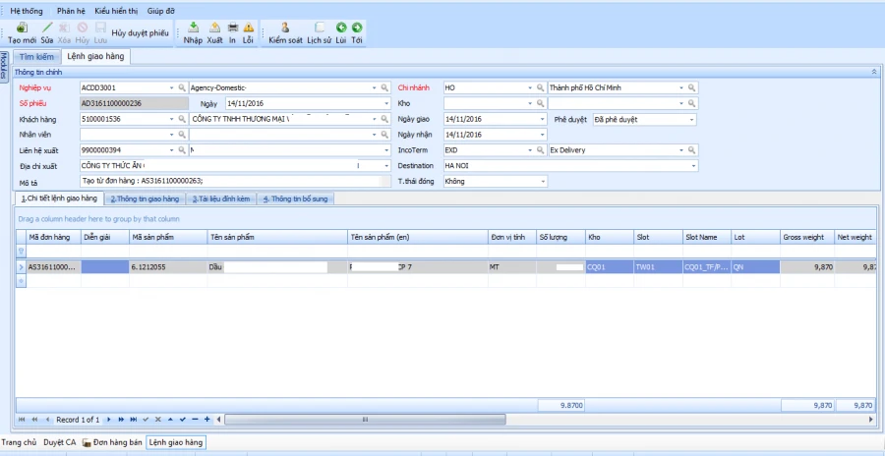Screen dimensions: 885x456
Task: Open the Duyệt CA bottom tab
Action: 59,442
